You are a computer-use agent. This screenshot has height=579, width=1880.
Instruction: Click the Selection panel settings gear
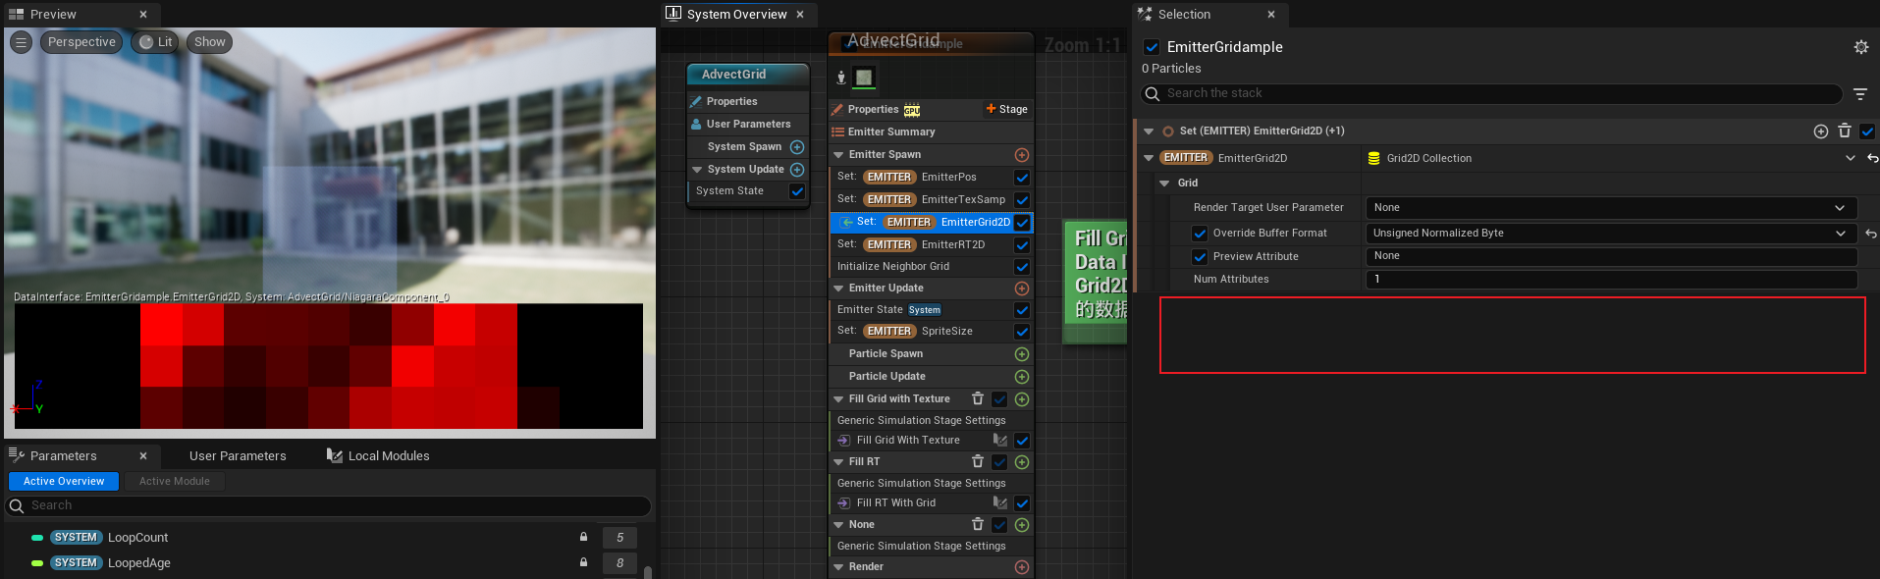click(x=1860, y=47)
